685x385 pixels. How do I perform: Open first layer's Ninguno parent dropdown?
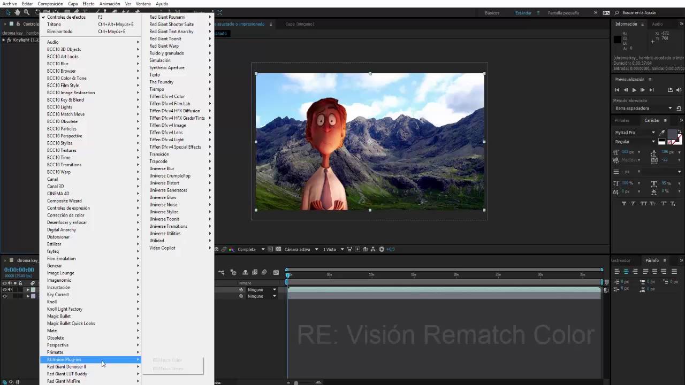[x=262, y=290]
